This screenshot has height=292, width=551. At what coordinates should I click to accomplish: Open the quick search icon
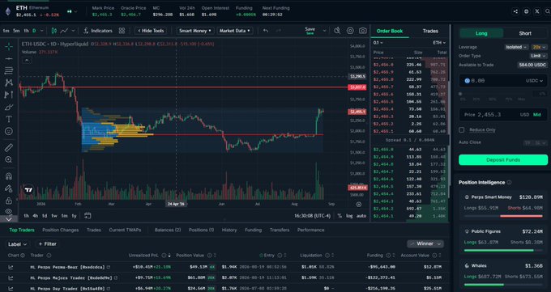337,31
